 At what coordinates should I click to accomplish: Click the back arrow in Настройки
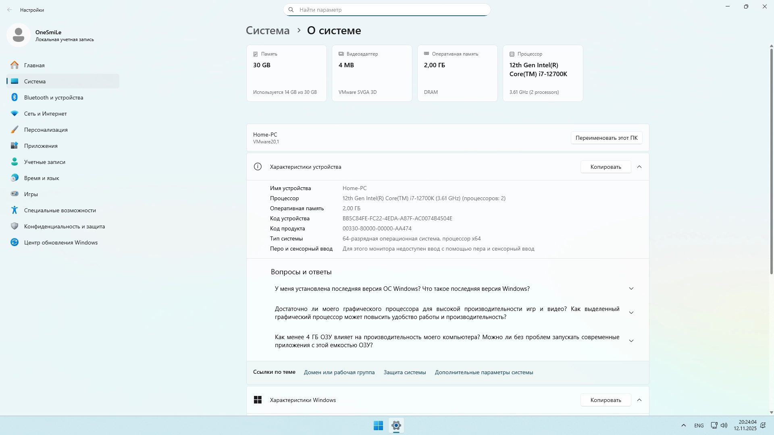click(x=10, y=10)
